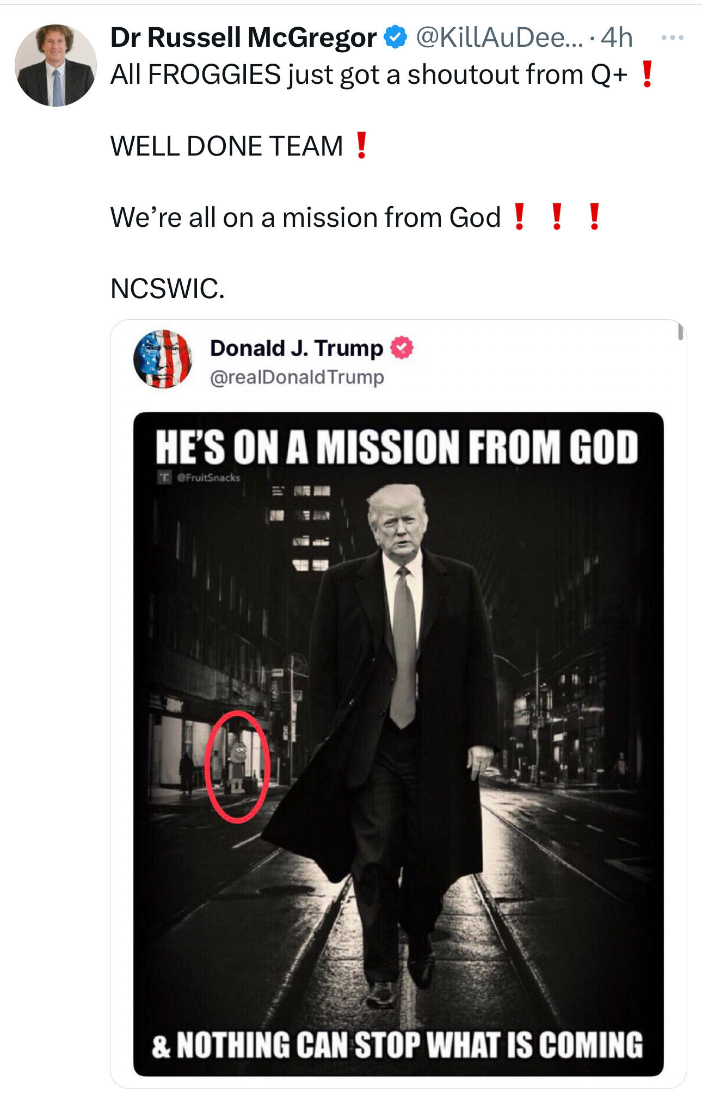Image resolution: width=702 pixels, height=1095 pixels.
Task: Click the blue verified badge beside Dr Russell McGregor
Action: [x=396, y=38]
